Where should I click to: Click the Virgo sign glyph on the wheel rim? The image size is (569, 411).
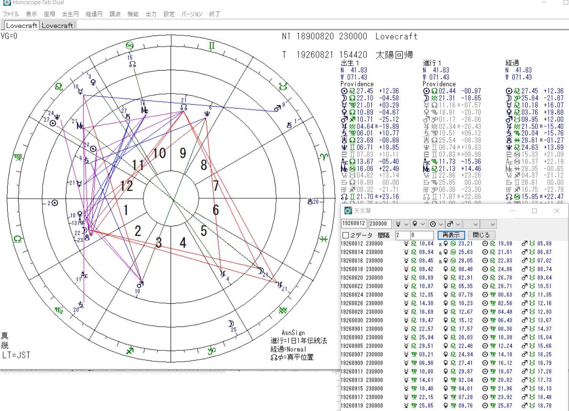coord(17,157)
